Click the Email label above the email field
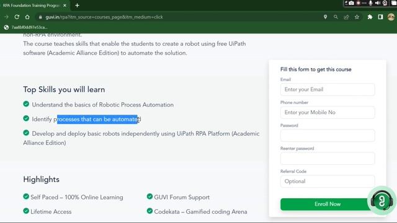This screenshot has width=397, height=223. coord(285,79)
